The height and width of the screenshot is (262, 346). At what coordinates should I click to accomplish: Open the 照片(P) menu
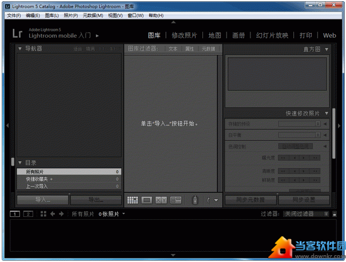tap(70, 15)
